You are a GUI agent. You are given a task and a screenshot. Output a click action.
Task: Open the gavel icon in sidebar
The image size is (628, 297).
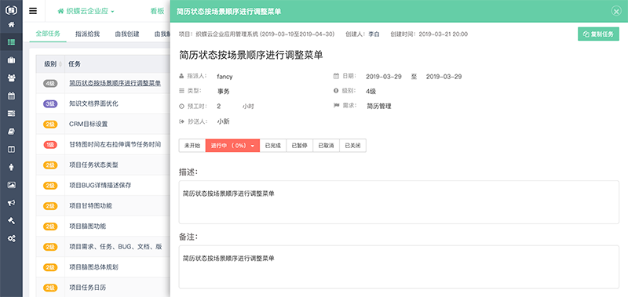[11, 220]
